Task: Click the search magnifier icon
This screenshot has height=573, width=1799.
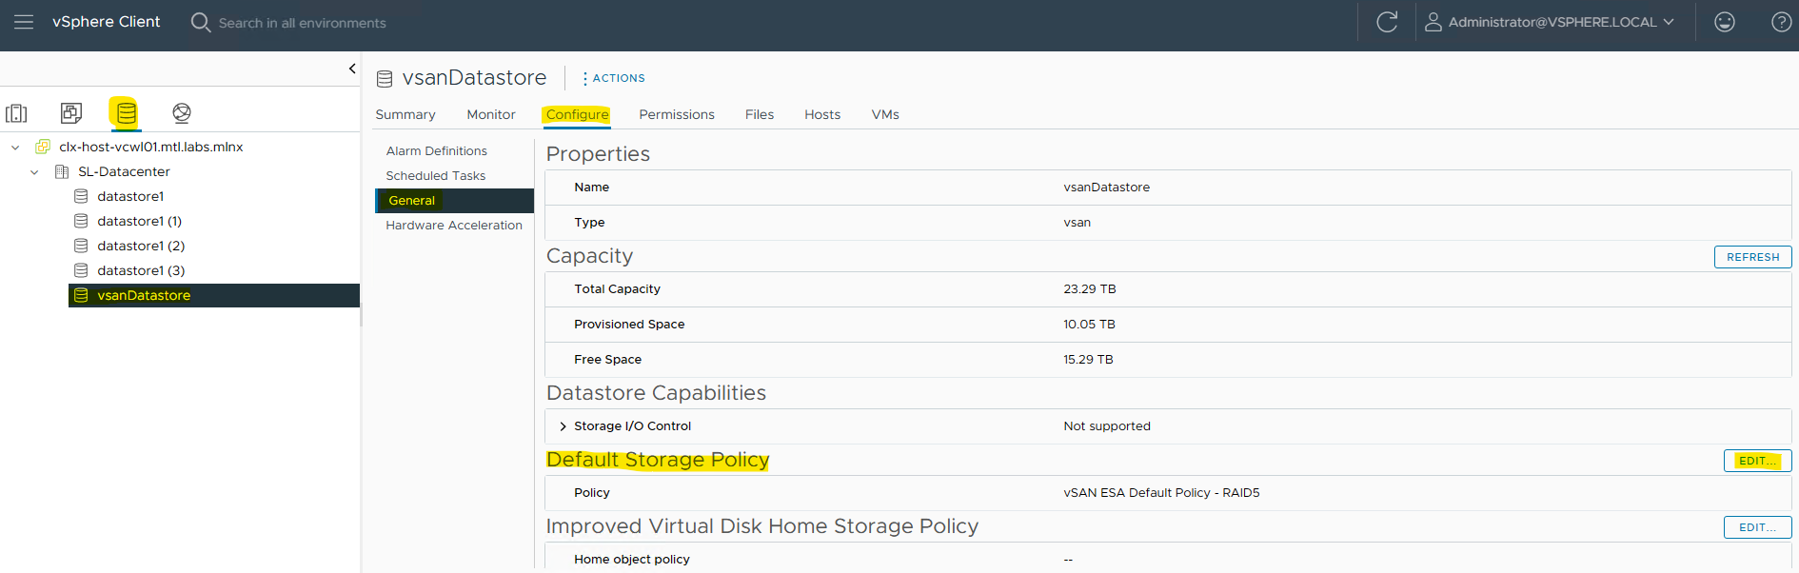Action: coord(200,22)
